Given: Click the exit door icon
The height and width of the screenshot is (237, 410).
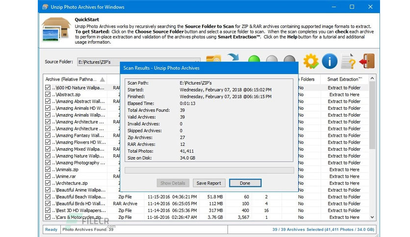Looking at the screenshot, I should [x=367, y=61].
